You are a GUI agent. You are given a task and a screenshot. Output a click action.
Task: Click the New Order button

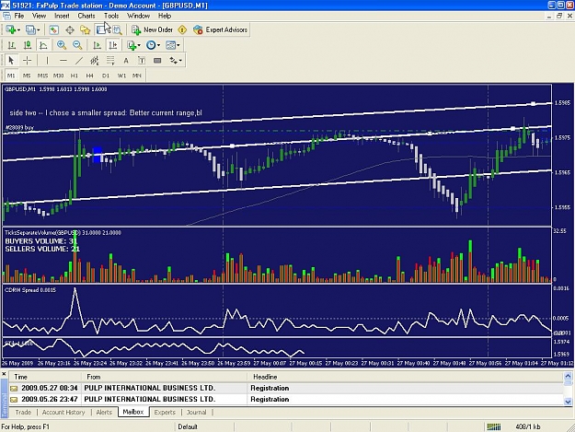[153, 29]
